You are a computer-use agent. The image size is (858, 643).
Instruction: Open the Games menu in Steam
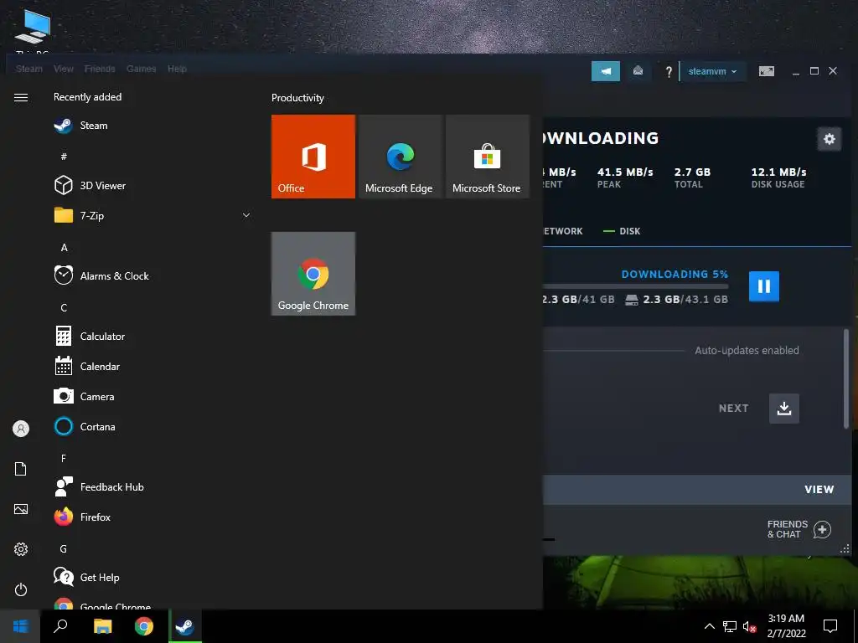[x=141, y=69]
